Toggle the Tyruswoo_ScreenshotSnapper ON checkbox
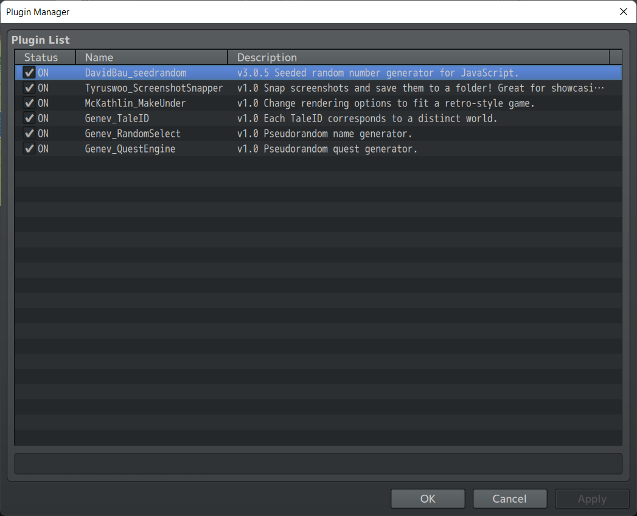 click(x=28, y=88)
